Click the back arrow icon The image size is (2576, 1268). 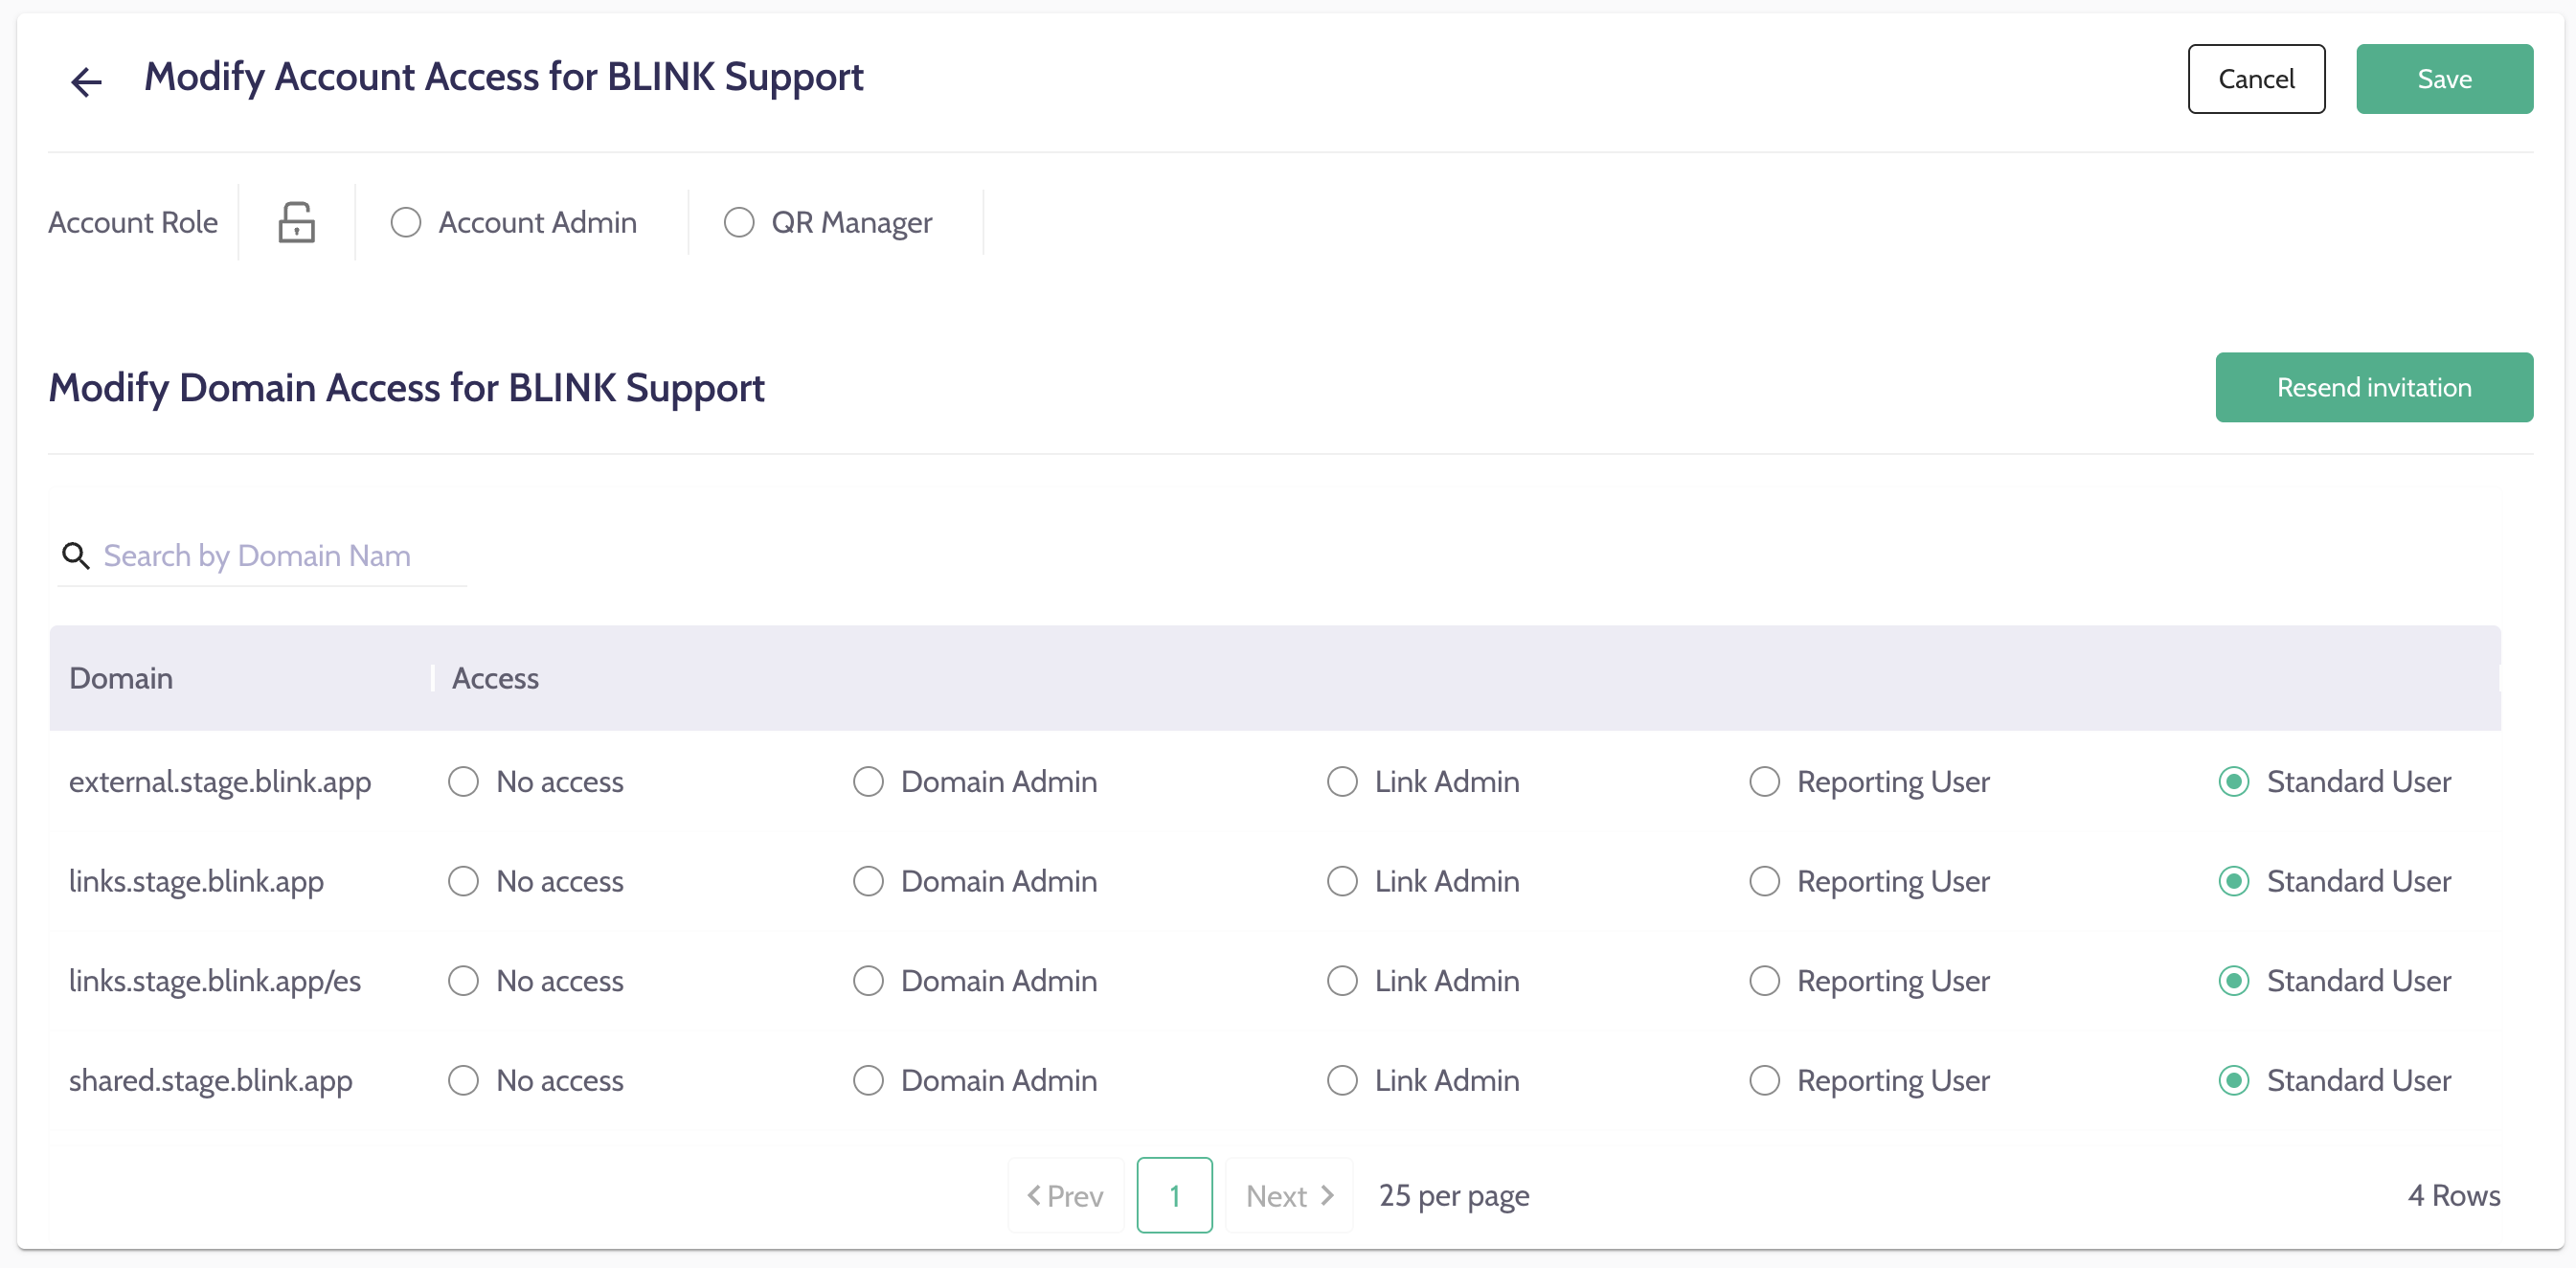(87, 81)
